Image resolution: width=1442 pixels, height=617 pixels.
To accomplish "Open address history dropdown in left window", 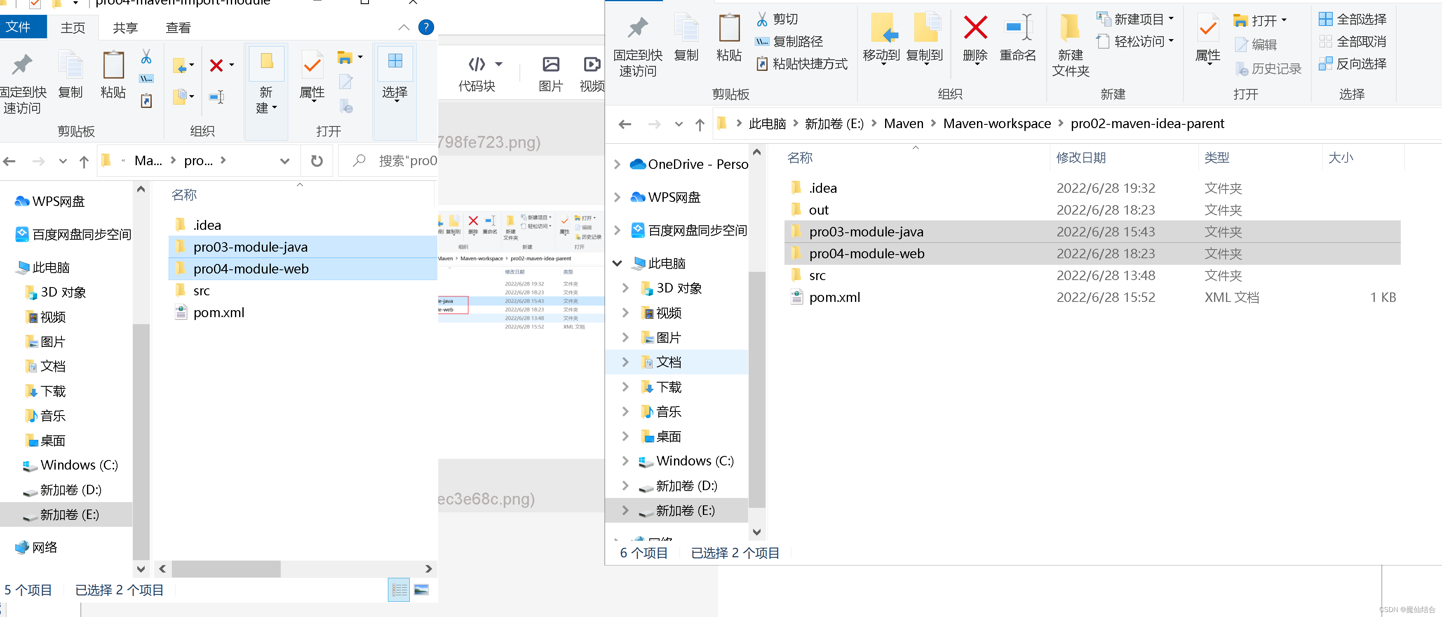I will (x=284, y=161).
